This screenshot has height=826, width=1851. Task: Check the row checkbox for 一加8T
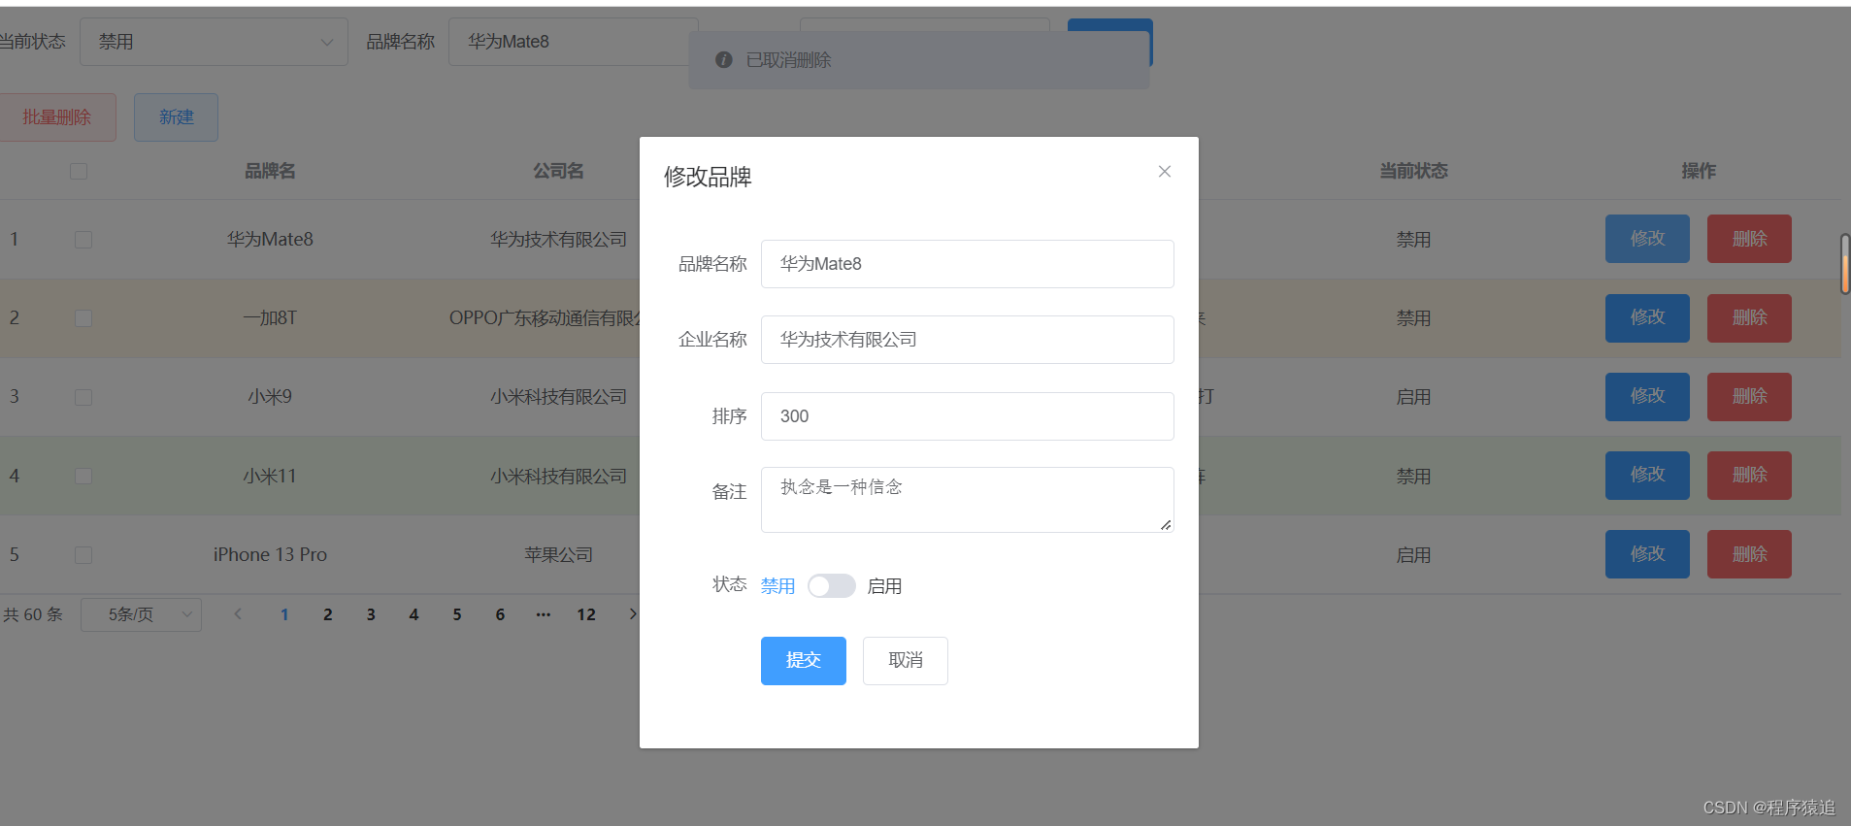tap(83, 318)
